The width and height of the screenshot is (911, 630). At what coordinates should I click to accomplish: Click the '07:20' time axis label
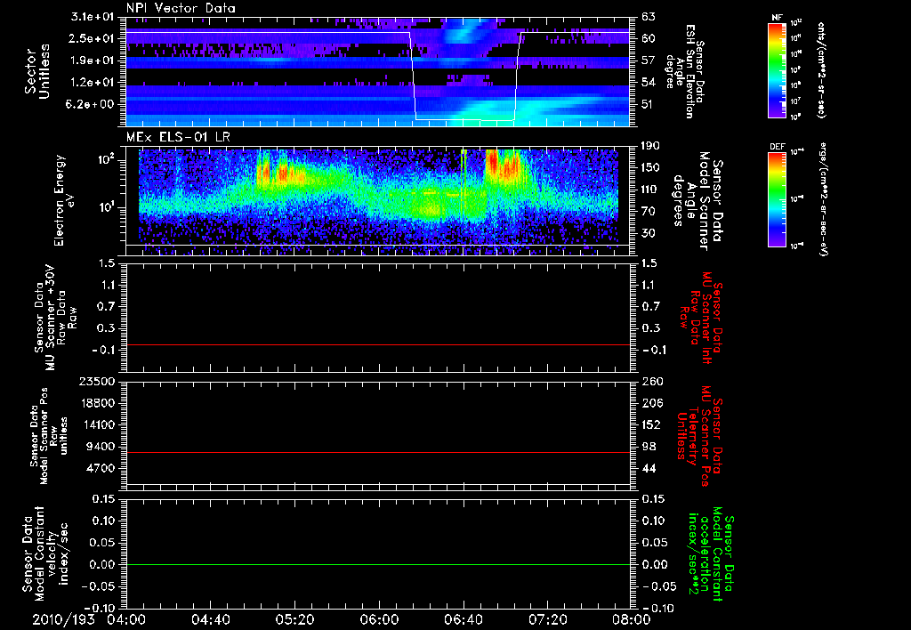point(547,619)
